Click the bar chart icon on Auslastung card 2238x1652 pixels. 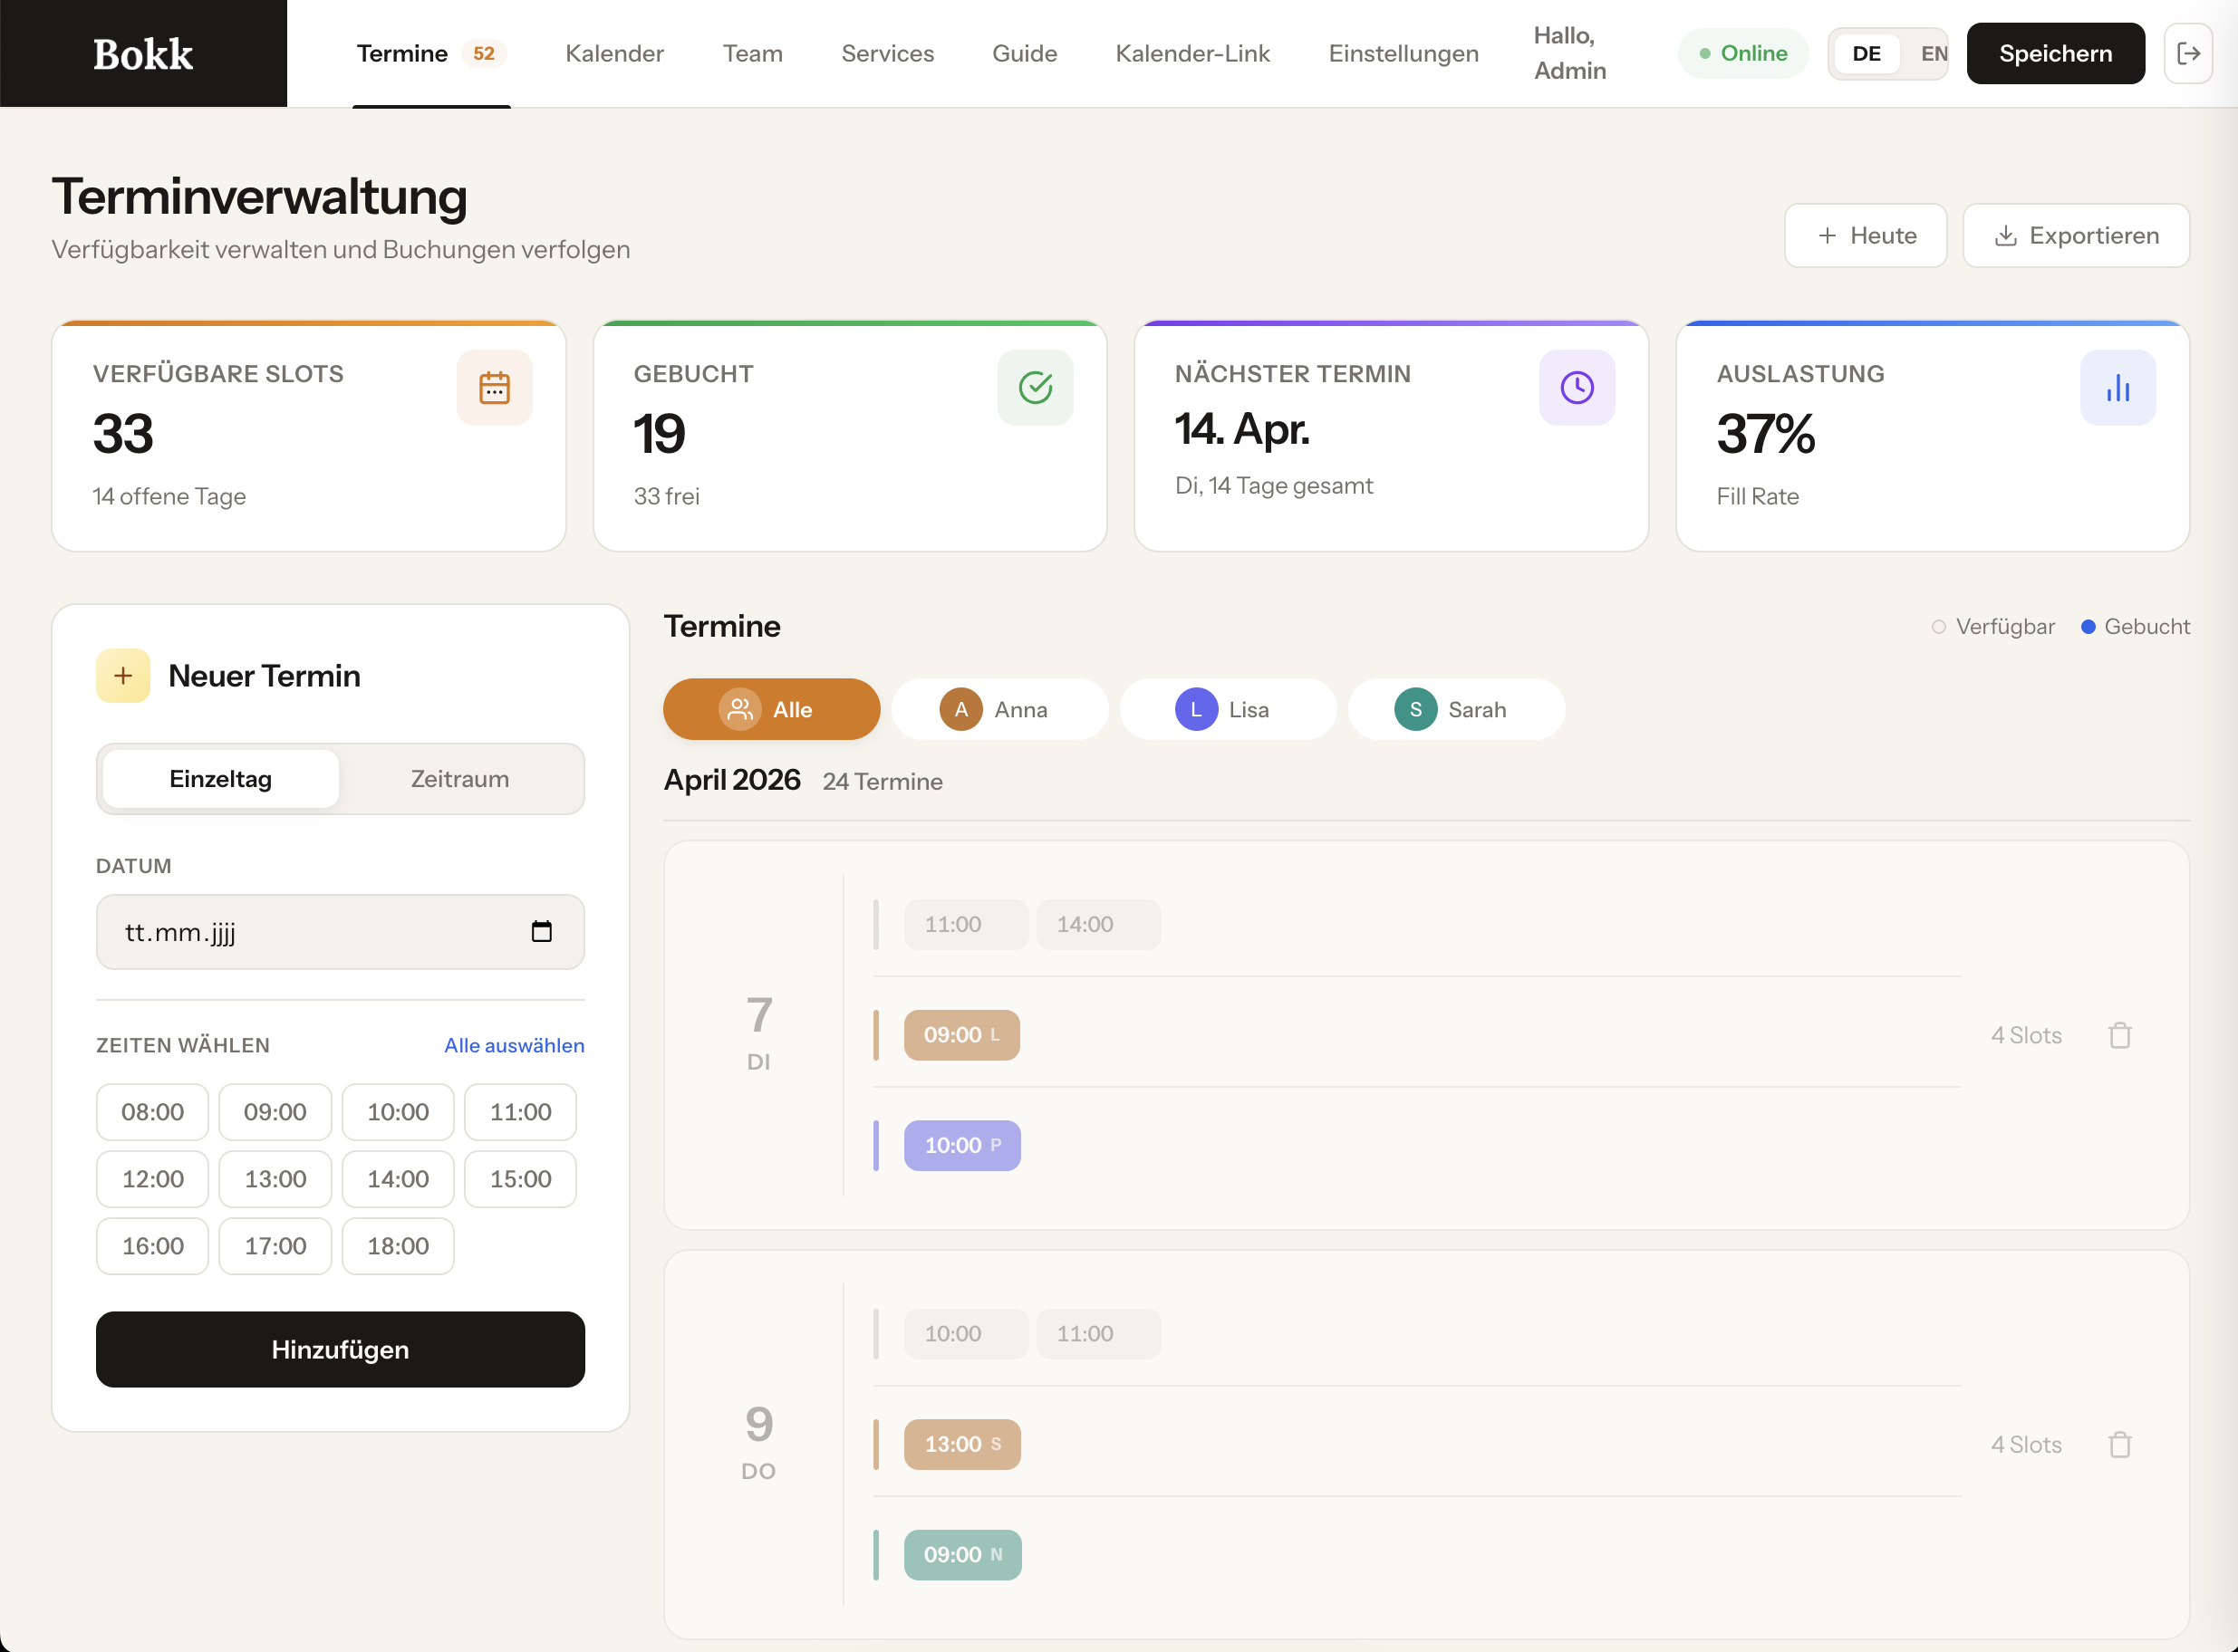click(2118, 387)
